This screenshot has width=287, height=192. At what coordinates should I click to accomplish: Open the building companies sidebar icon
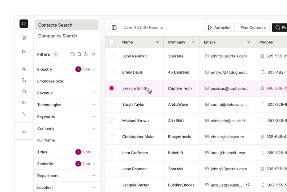coord(24,80)
